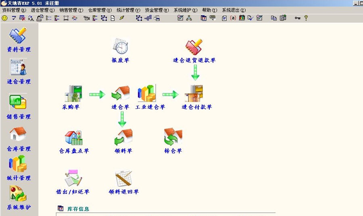The image size is (363, 216).
Task: Click the {a} braces toolbar icon
Action: tap(233, 18)
